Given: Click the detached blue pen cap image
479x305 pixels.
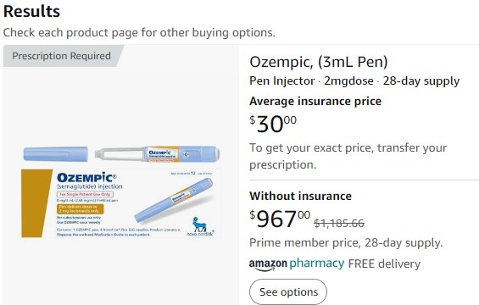Looking at the screenshot, I should click(56, 153).
